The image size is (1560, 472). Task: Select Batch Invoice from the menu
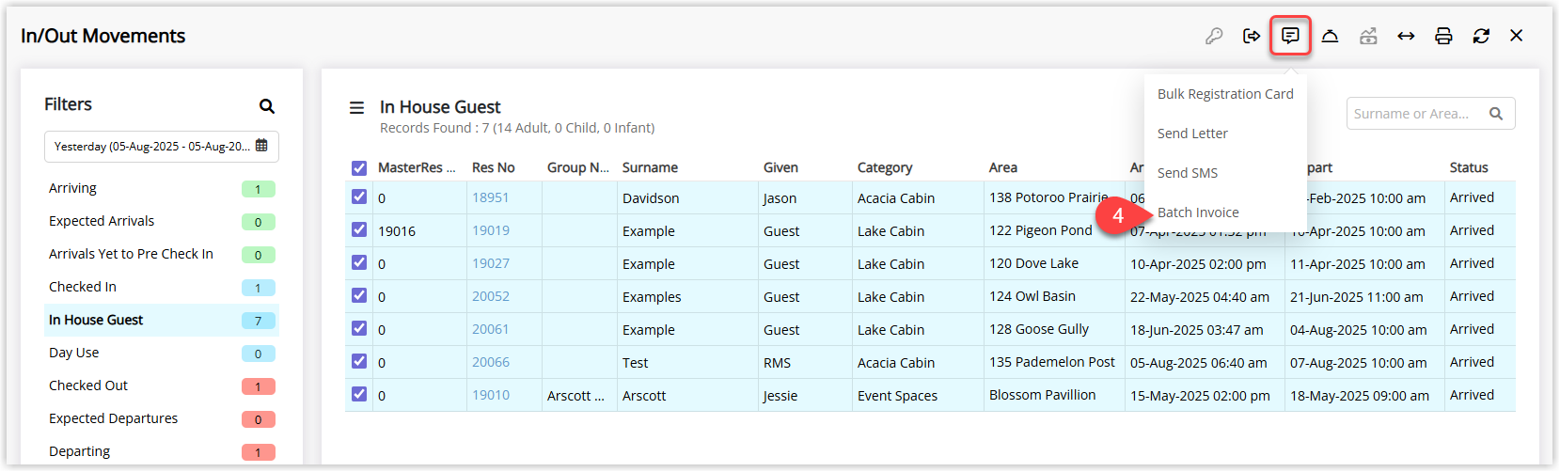tap(1198, 212)
